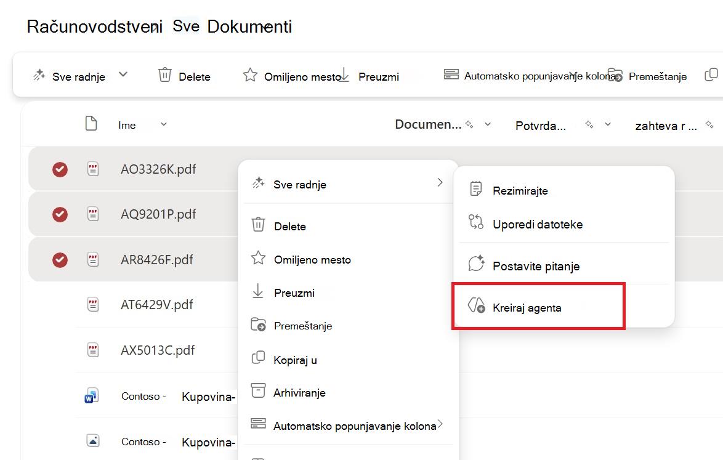Click the zahteva r... column header

(666, 126)
